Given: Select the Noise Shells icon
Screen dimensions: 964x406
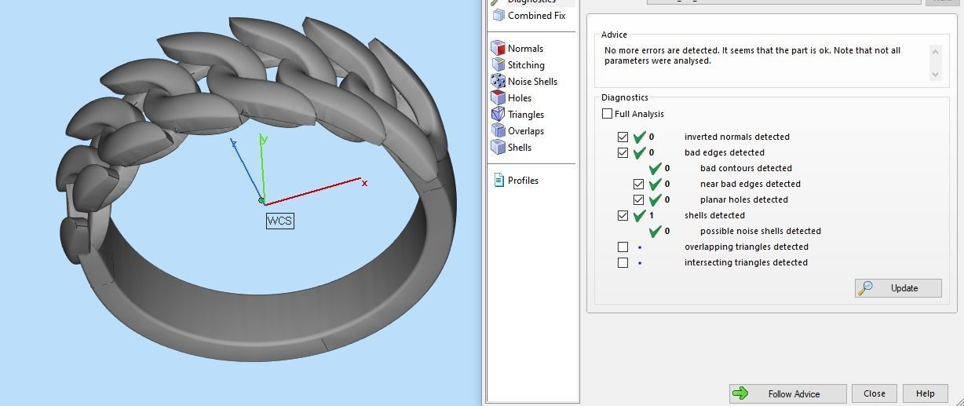Looking at the screenshot, I should tap(498, 82).
